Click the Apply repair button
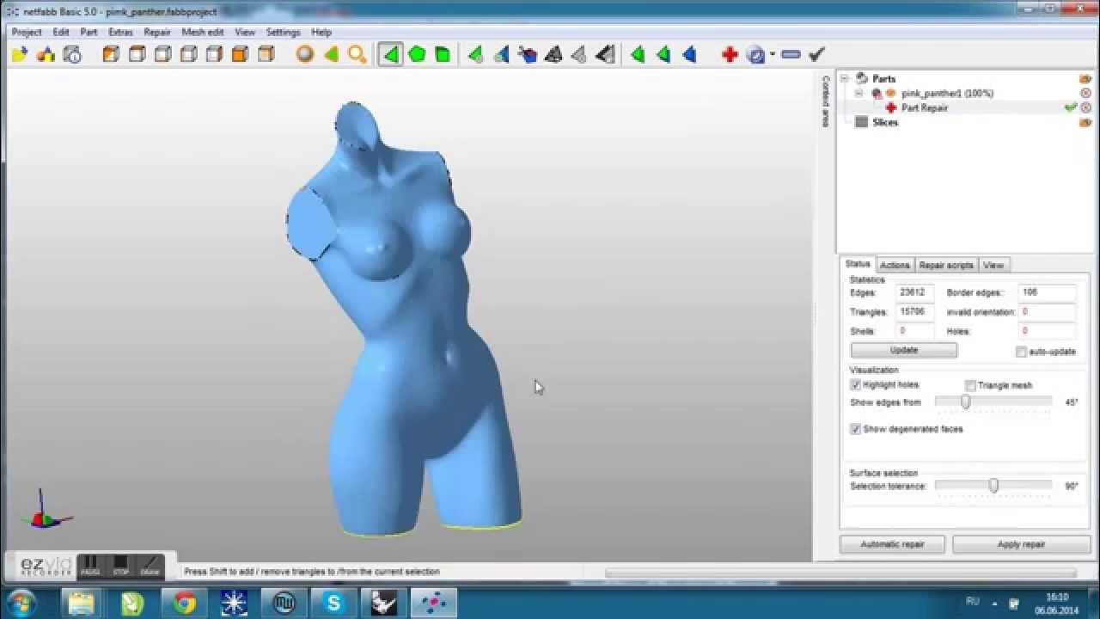1100x619 pixels. [1021, 544]
